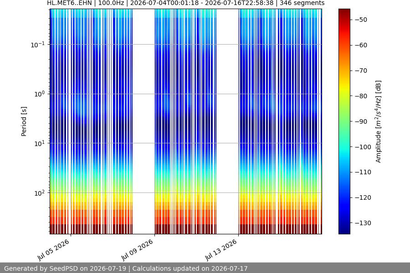Click the 10² period tick label
Image resolution: width=410 pixels, height=273 pixels.
[40, 193]
